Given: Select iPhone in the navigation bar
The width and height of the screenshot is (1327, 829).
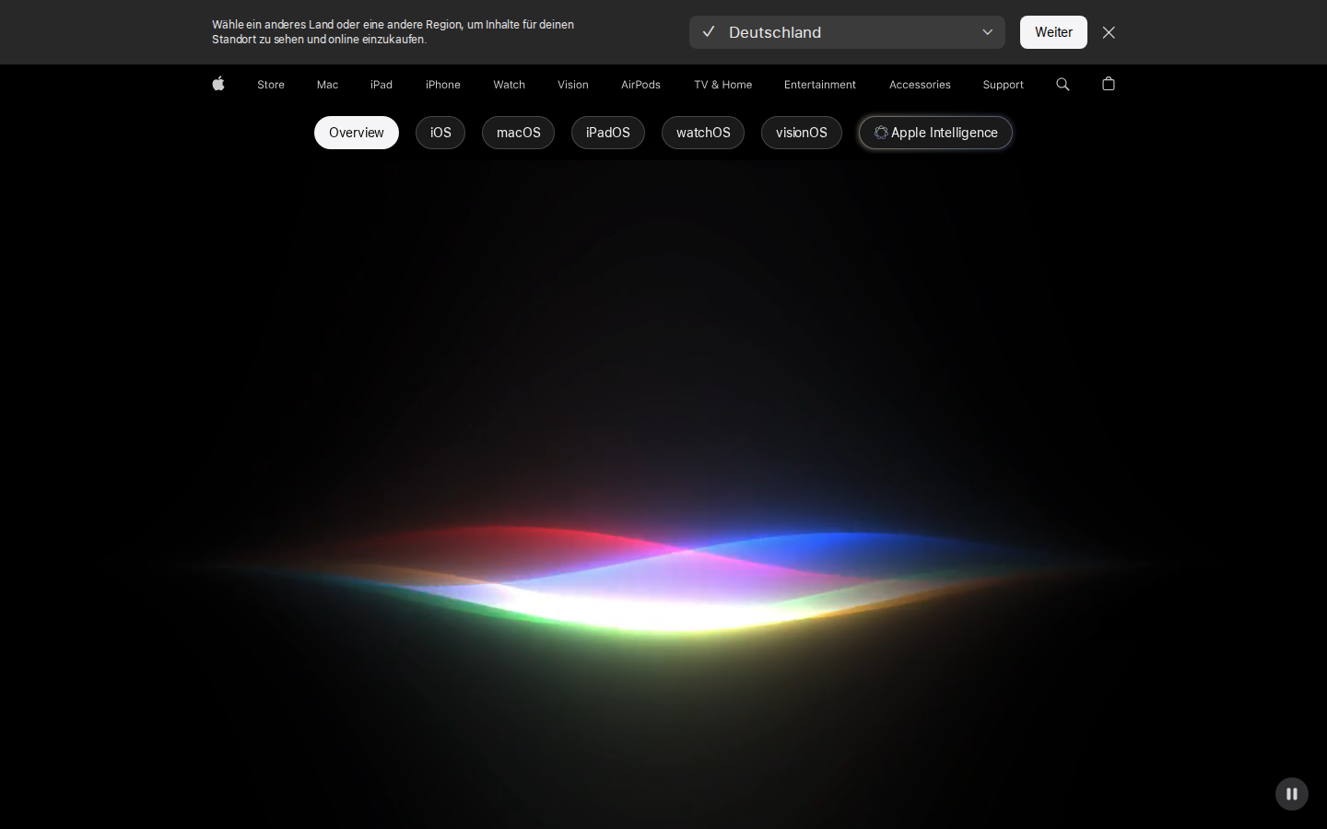Looking at the screenshot, I should pyautogui.click(x=443, y=85).
